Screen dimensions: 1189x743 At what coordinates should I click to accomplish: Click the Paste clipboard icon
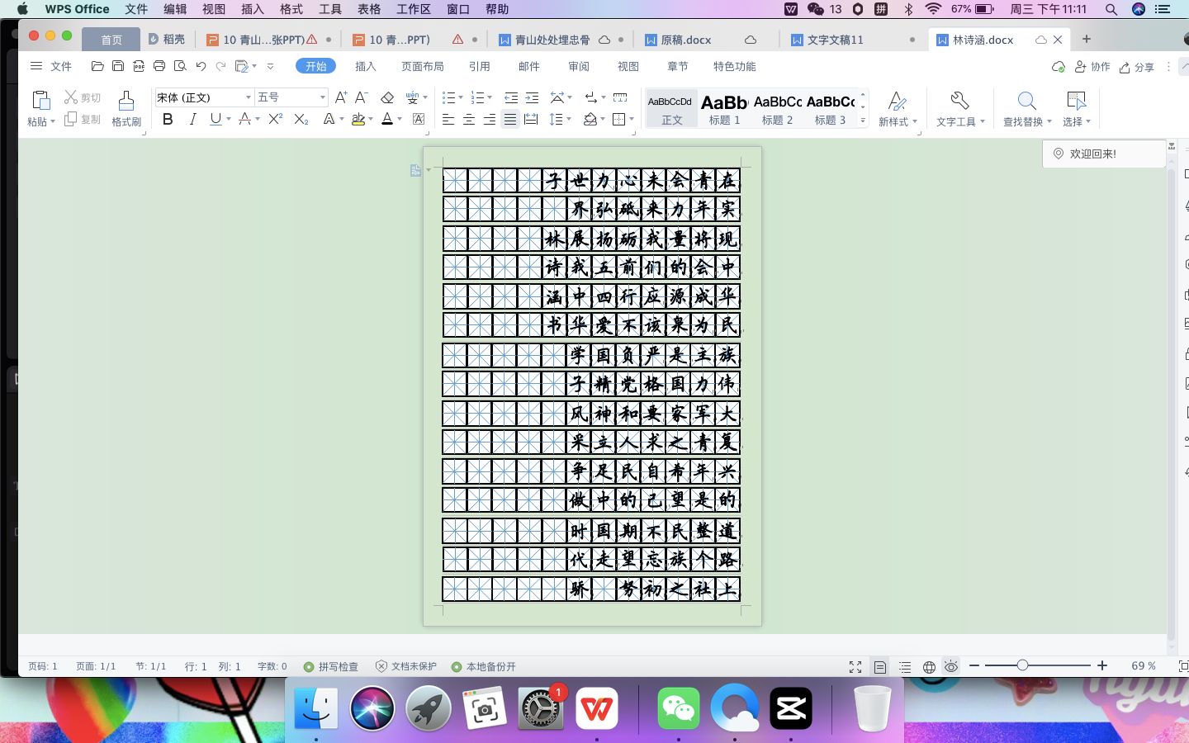coord(40,101)
